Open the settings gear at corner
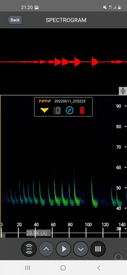127x275 pixels. (x=119, y=257)
